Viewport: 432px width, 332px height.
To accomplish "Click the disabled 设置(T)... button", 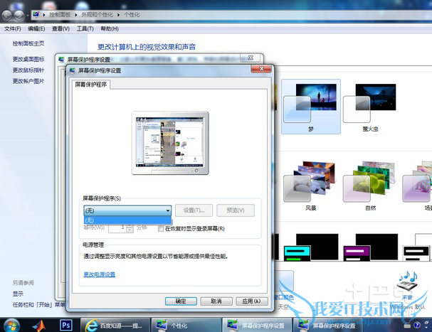I will point(194,210).
